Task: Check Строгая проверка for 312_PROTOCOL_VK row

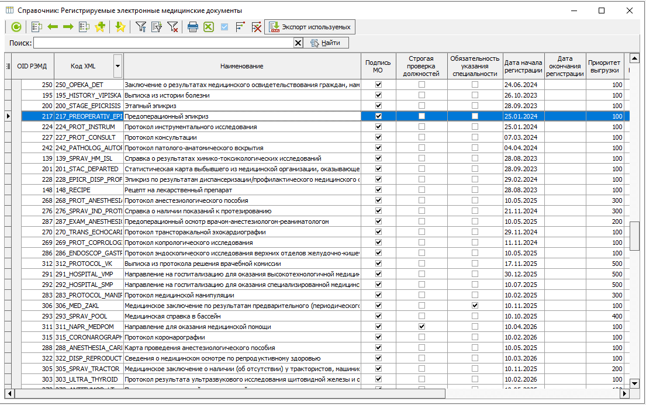Action: coord(422,263)
